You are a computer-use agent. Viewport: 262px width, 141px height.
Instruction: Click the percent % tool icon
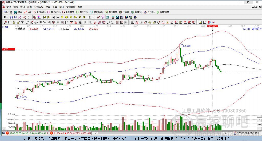[x=141, y=22]
